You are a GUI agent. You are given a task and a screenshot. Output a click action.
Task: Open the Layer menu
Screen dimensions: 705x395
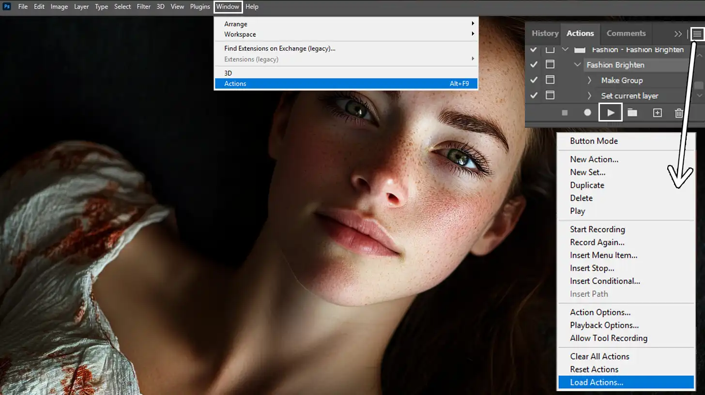81,7
